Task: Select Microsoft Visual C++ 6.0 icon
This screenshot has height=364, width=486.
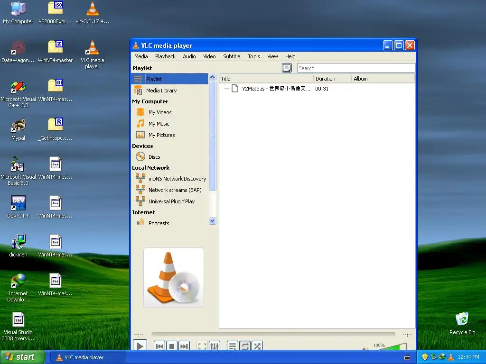Action: click(18, 94)
